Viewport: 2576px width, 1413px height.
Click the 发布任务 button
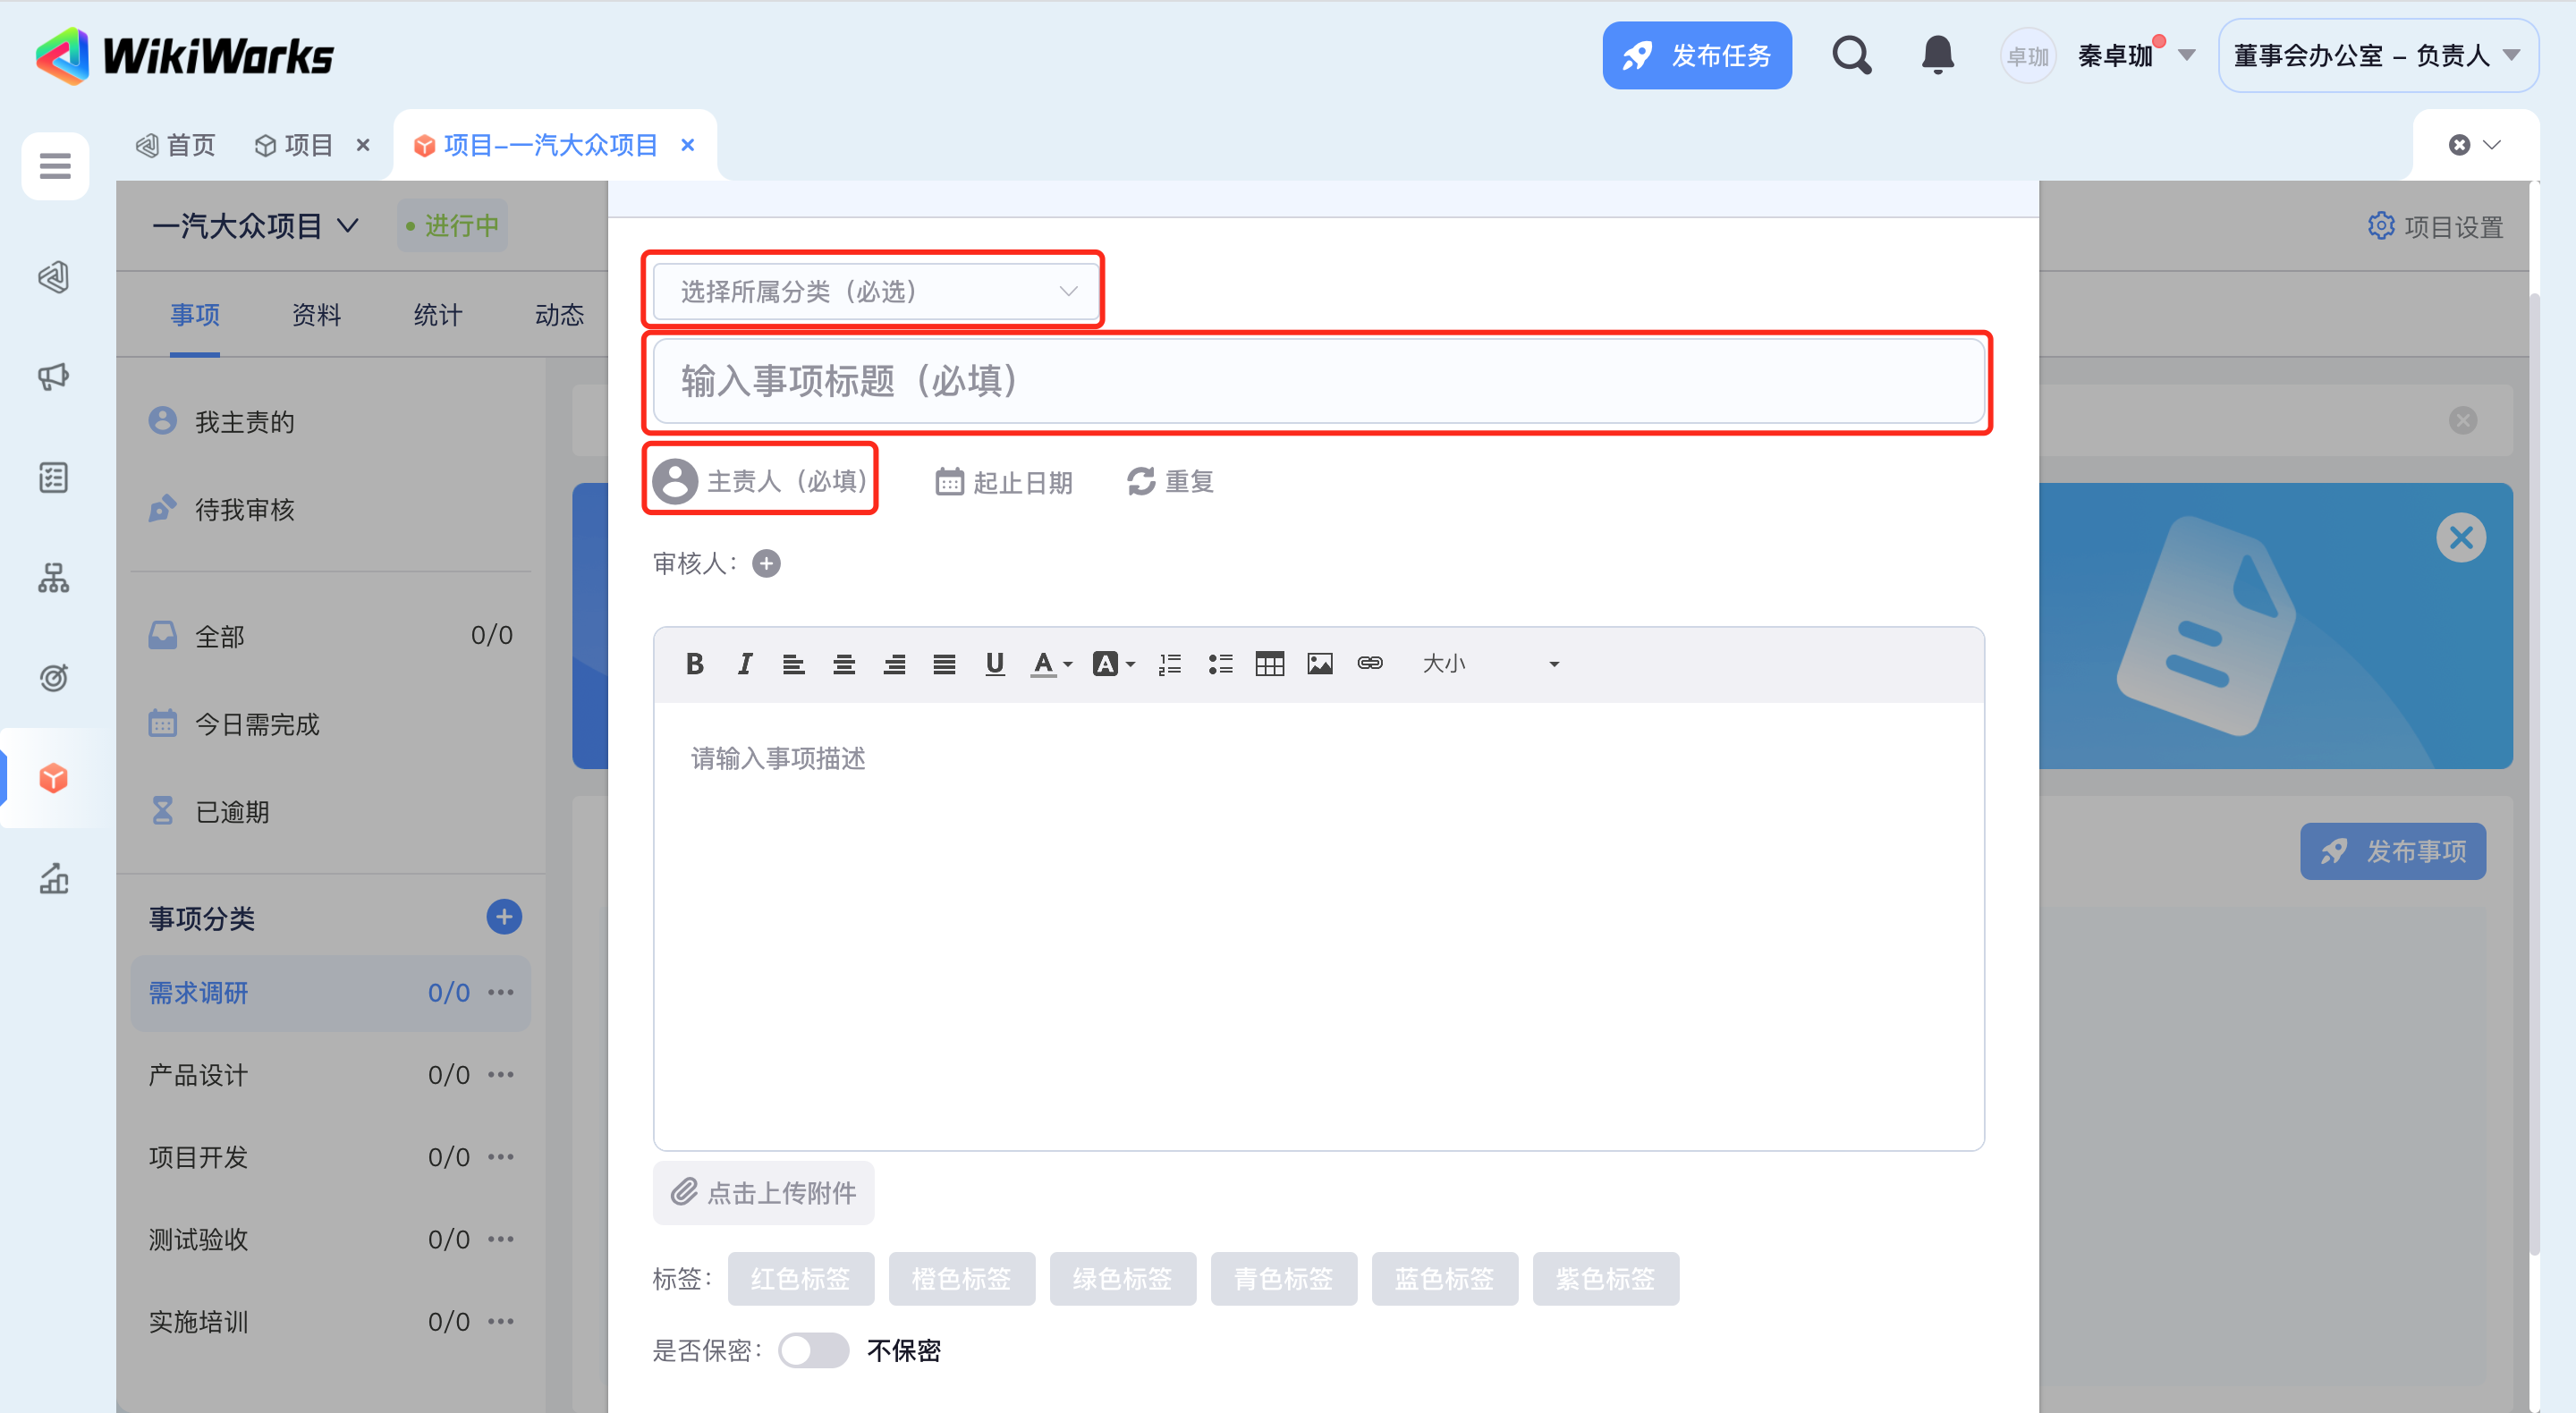(x=1696, y=56)
